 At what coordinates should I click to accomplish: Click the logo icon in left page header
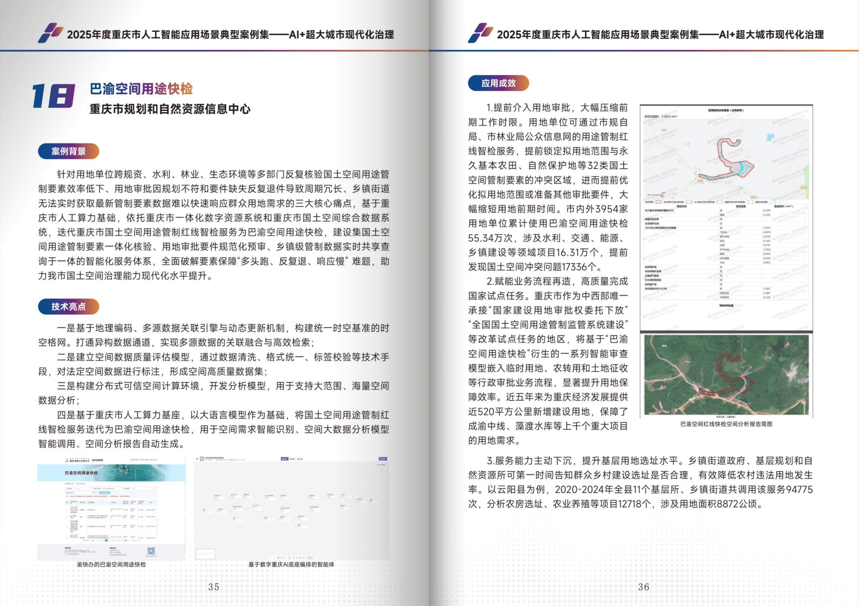pos(50,33)
